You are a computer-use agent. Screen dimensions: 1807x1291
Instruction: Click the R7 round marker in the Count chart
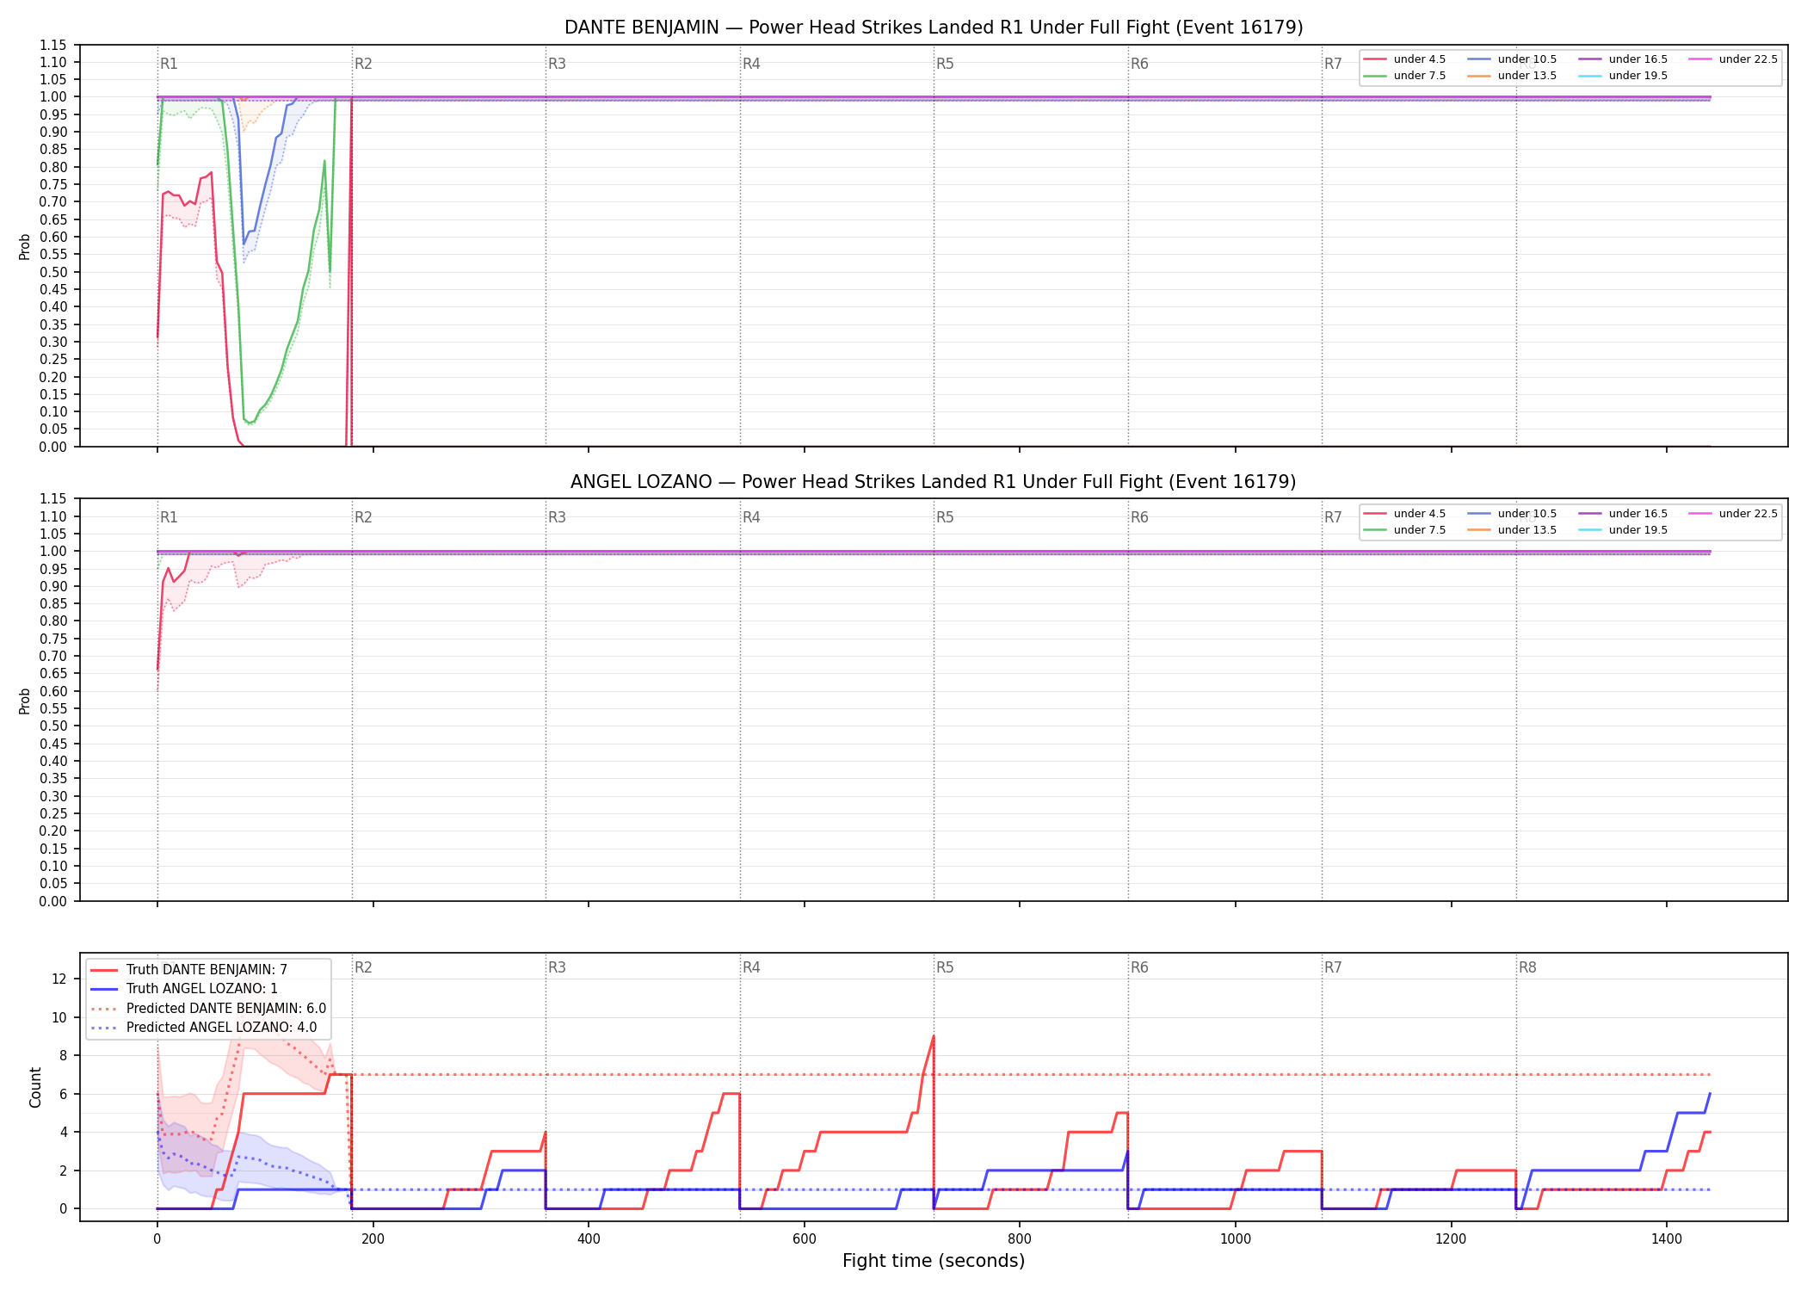[x=1333, y=967]
